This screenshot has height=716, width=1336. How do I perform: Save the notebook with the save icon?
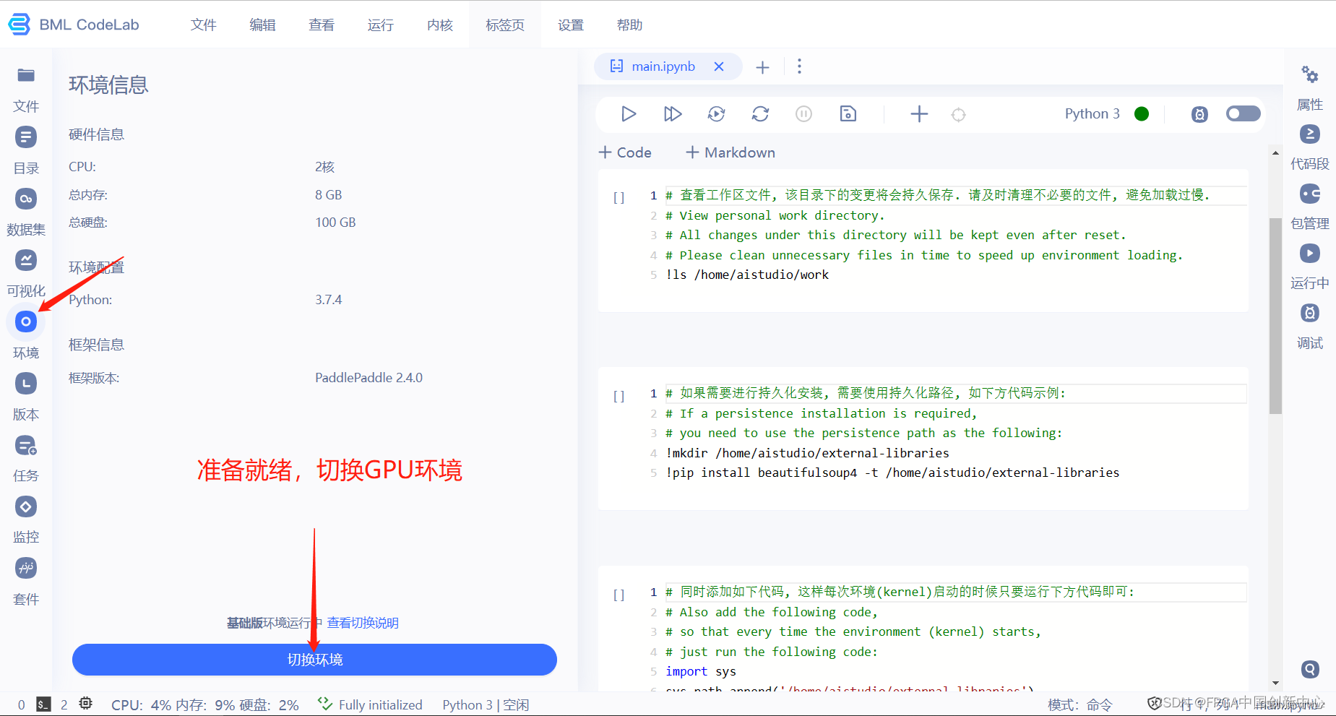(x=848, y=114)
